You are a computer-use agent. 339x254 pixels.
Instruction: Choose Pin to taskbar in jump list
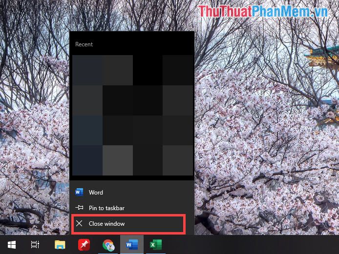tap(132, 208)
